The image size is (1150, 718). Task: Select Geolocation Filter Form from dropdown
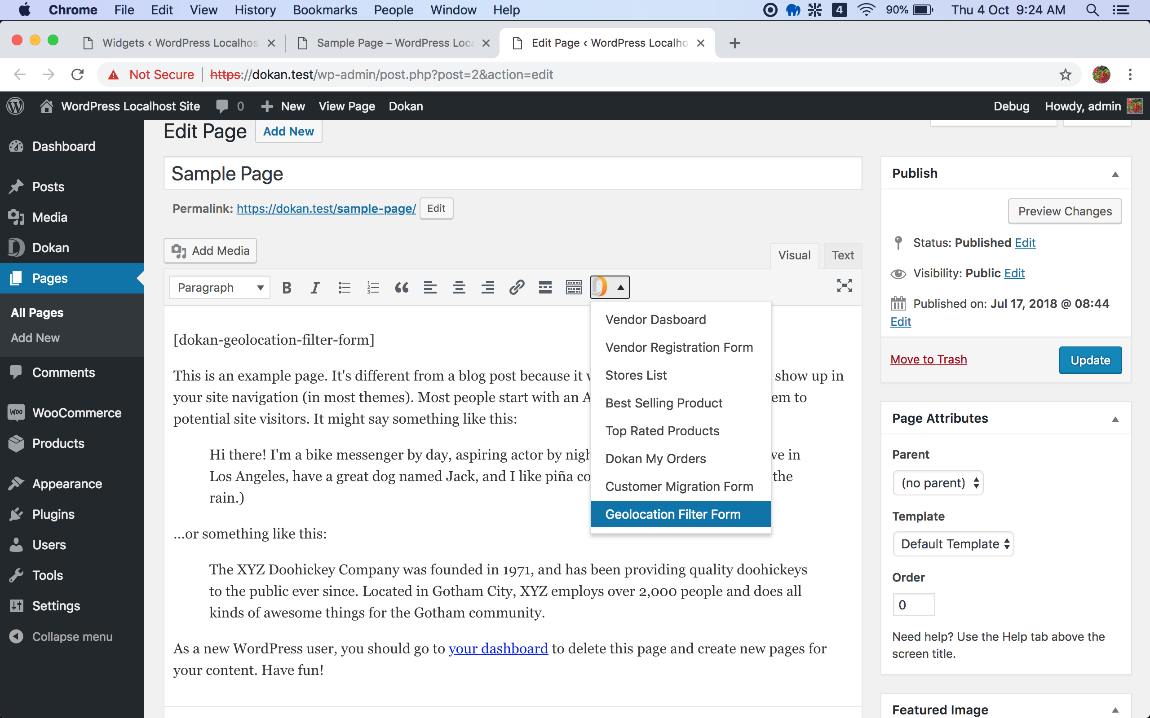[x=673, y=514]
